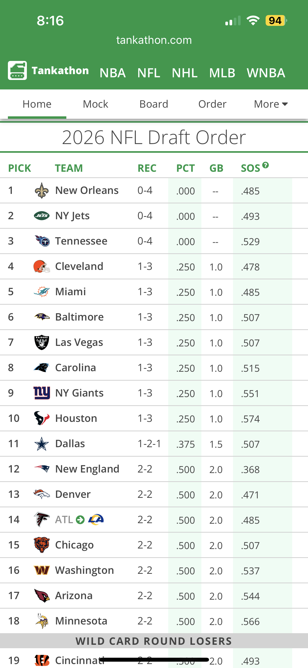
Task: Tap the NY Jets logo
Action: coord(42,216)
